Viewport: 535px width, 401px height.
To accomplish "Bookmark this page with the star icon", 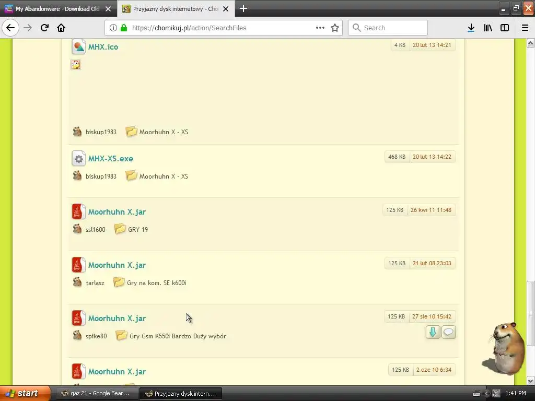I will pyautogui.click(x=335, y=28).
